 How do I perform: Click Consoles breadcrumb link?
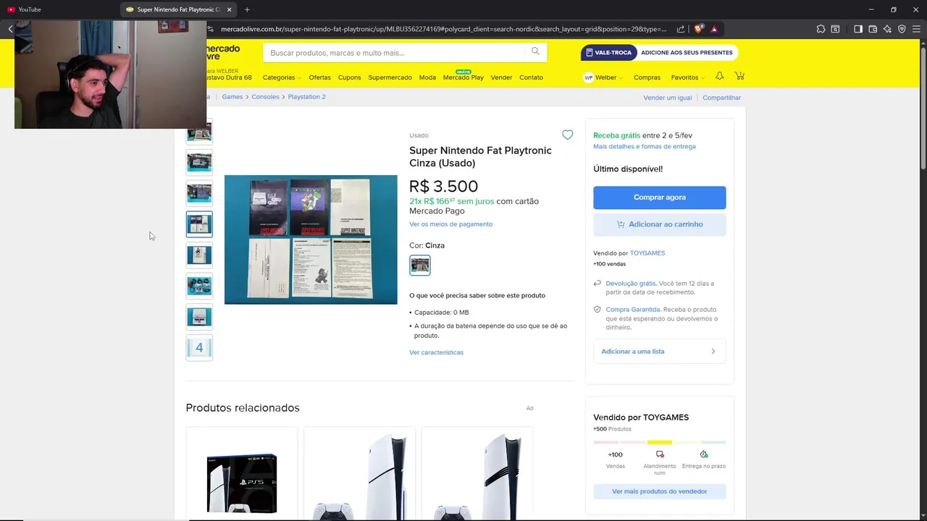coord(265,97)
